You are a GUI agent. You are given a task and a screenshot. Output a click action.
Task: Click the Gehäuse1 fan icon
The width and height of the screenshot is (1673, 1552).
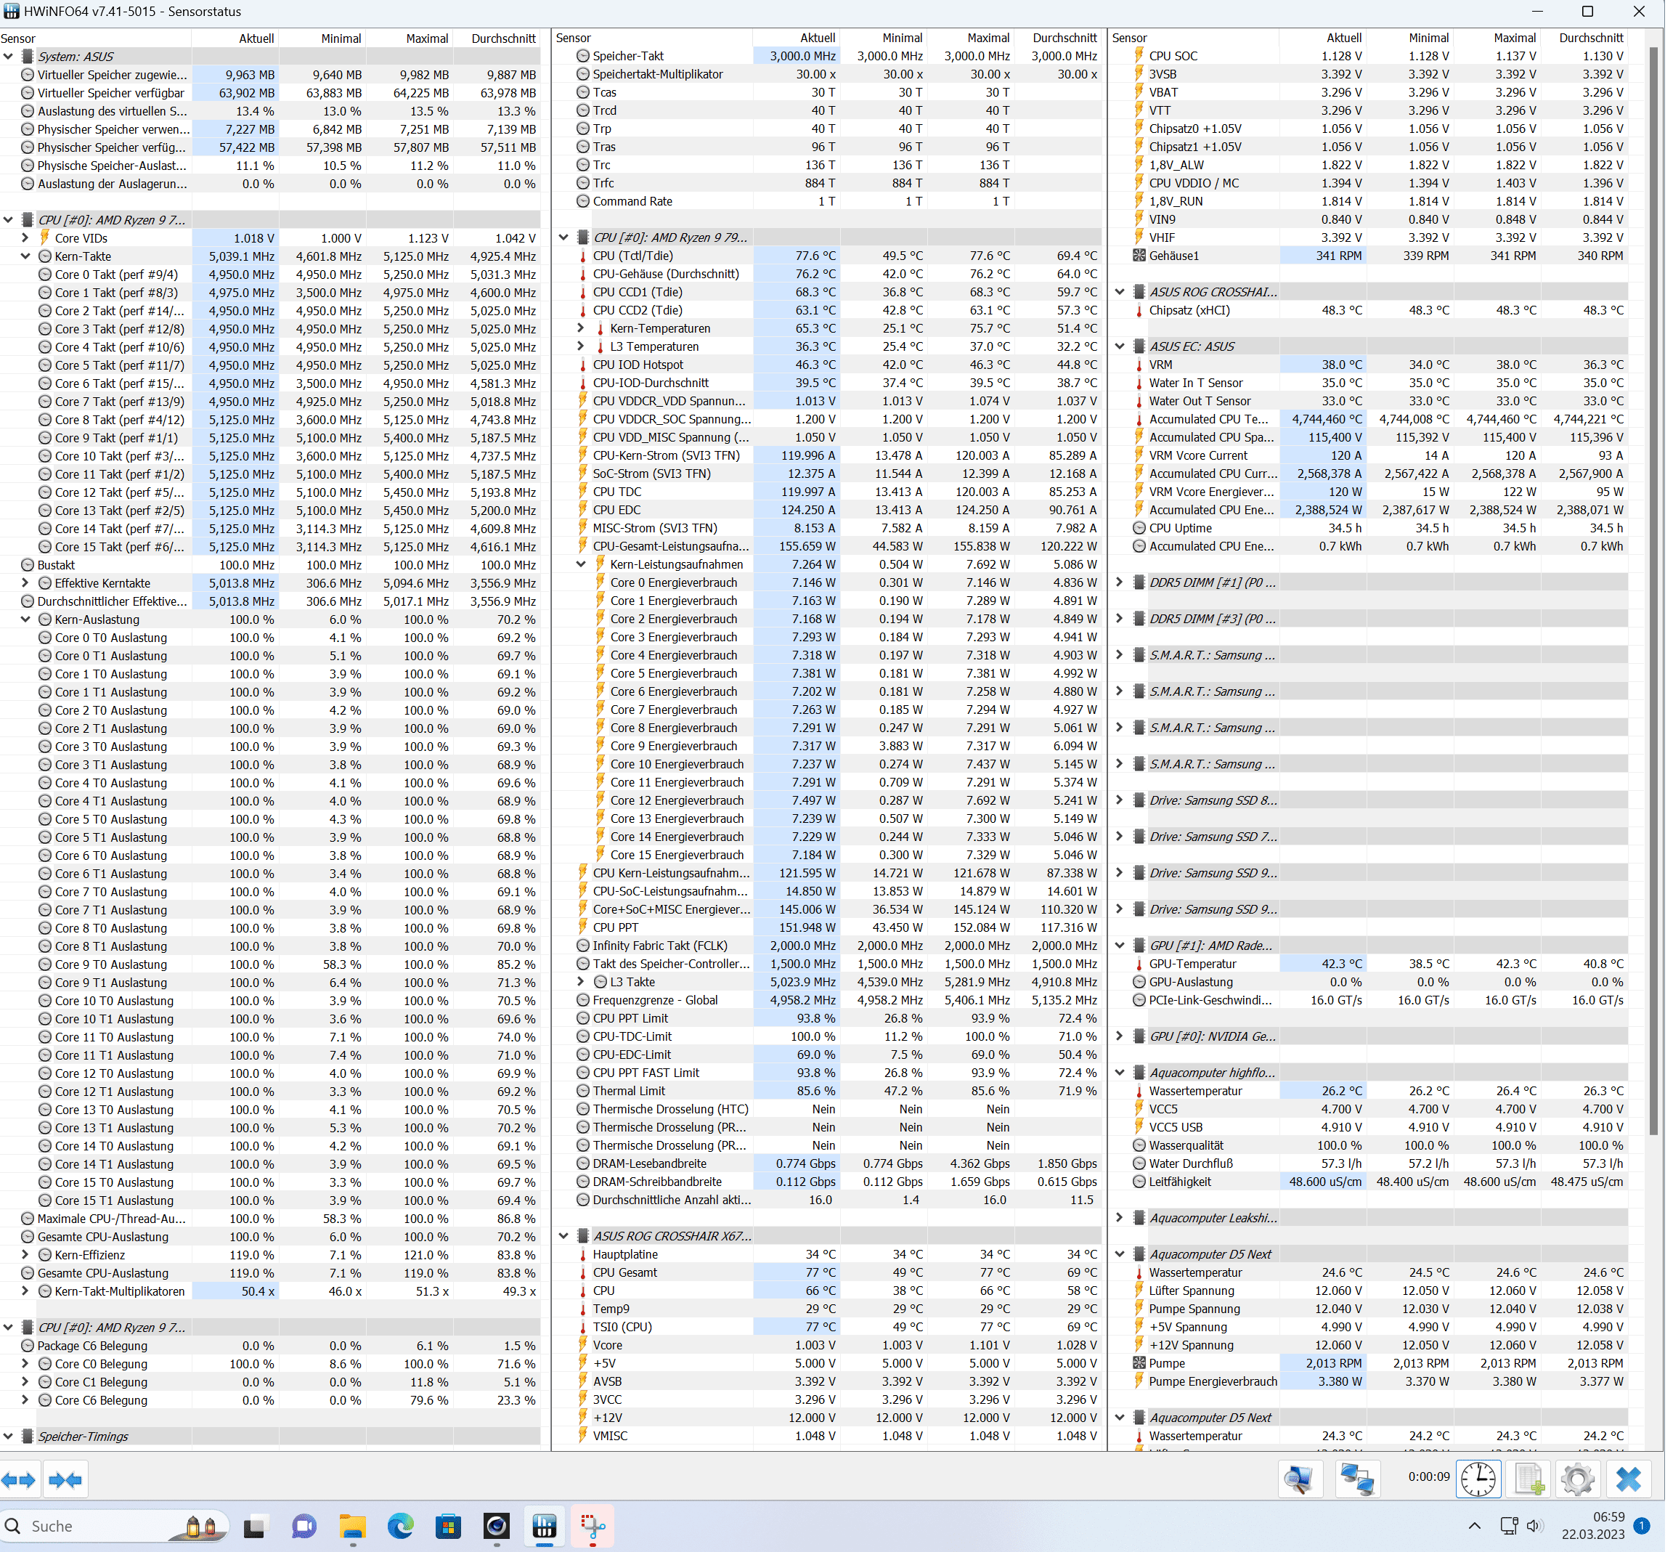(1139, 256)
